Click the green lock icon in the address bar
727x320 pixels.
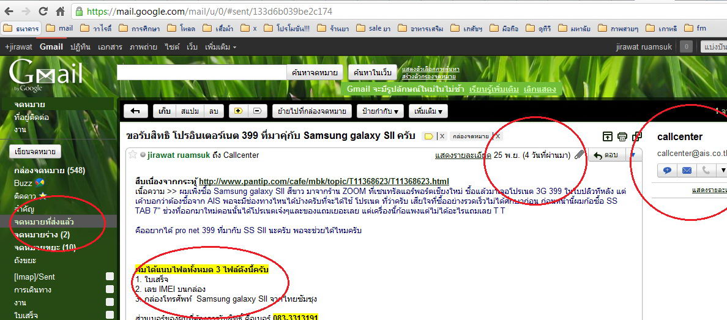[x=80, y=11]
